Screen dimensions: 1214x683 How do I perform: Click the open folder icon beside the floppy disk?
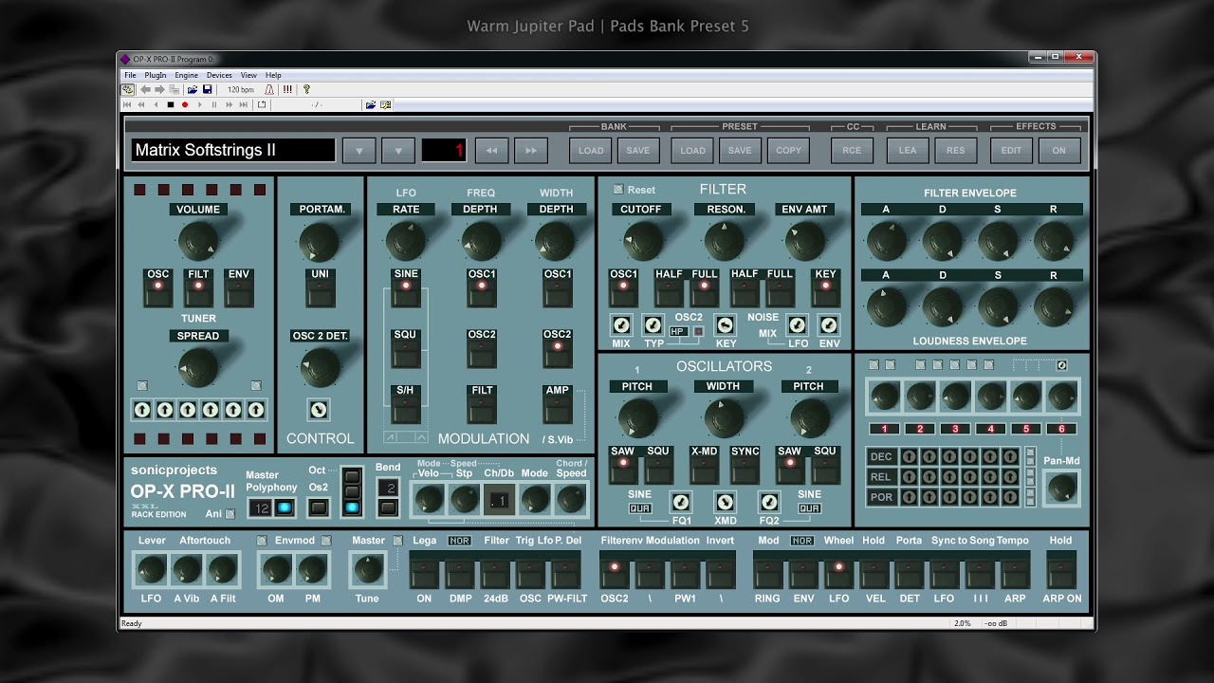click(192, 90)
